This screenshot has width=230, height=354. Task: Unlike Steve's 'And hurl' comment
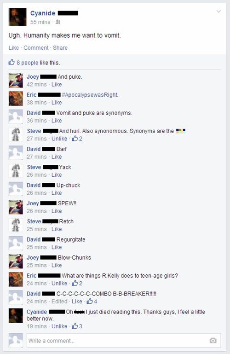click(59, 139)
